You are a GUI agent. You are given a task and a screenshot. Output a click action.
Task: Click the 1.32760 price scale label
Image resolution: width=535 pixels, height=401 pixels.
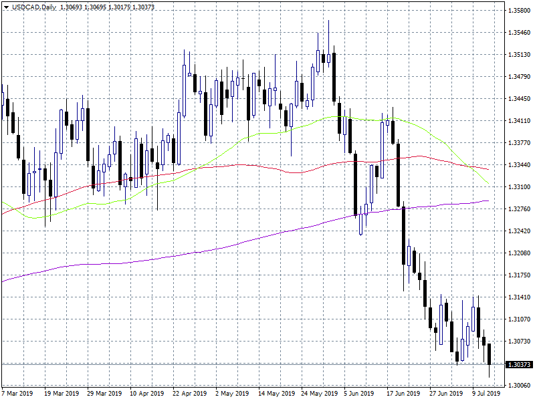(x=519, y=209)
